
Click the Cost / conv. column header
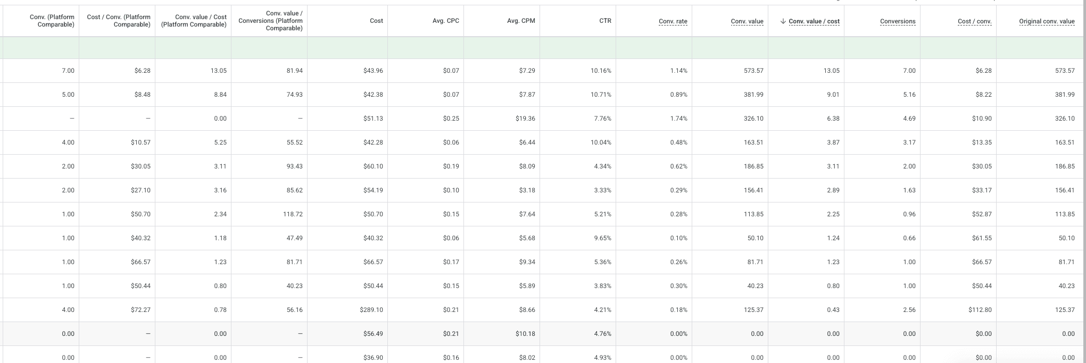point(974,21)
